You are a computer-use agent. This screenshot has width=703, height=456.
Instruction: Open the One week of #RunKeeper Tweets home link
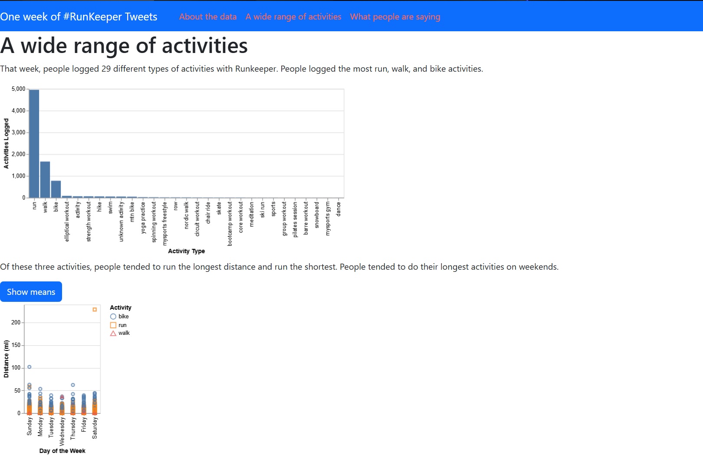79,17
